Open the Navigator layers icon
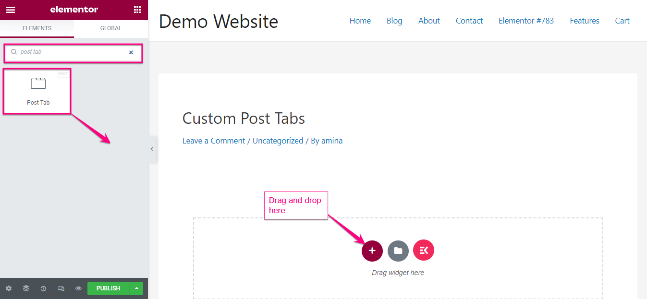Image resolution: width=647 pixels, height=299 pixels. click(25, 288)
